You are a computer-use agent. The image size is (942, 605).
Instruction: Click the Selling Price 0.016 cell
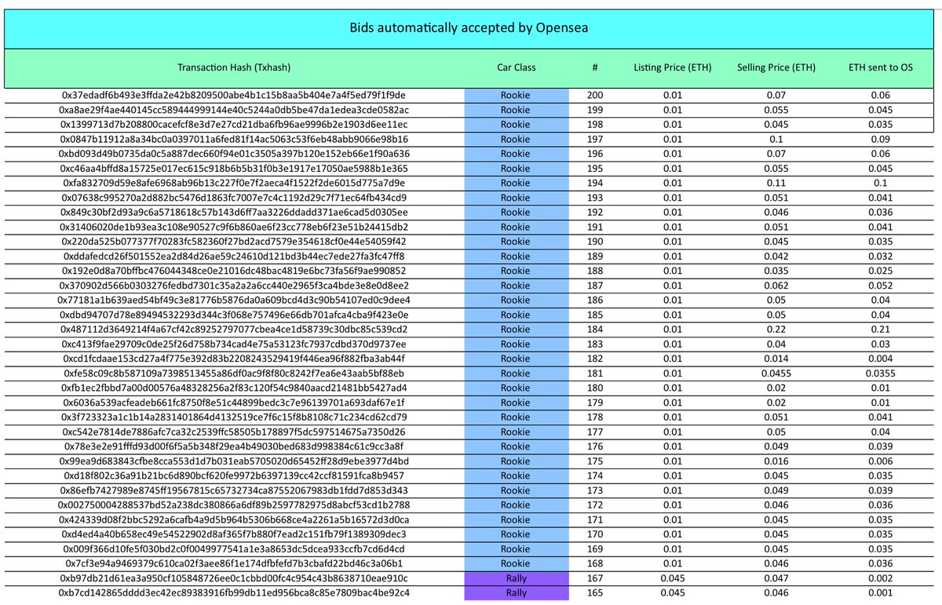pyautogui.click(x=776, y=461)
